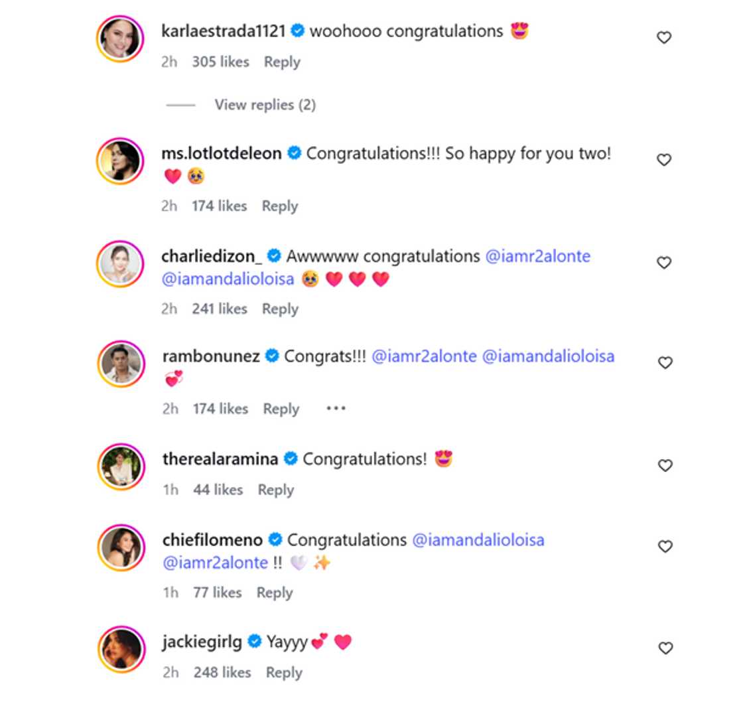Tap the heart icon on charliedizon_'s comment

pyautogui.click(x=665, y=261)
